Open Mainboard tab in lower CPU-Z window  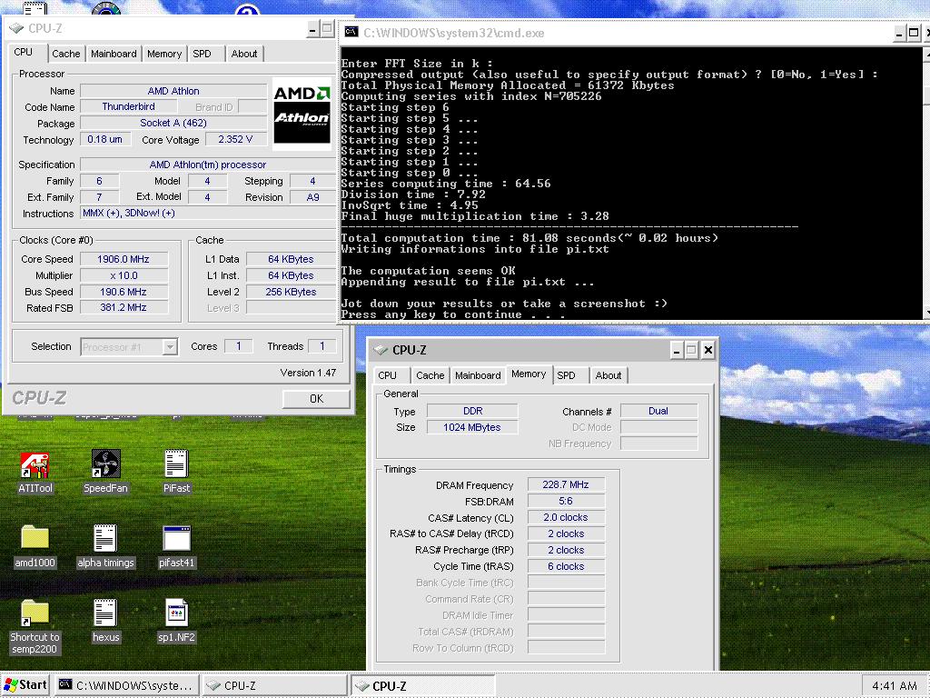478,375
